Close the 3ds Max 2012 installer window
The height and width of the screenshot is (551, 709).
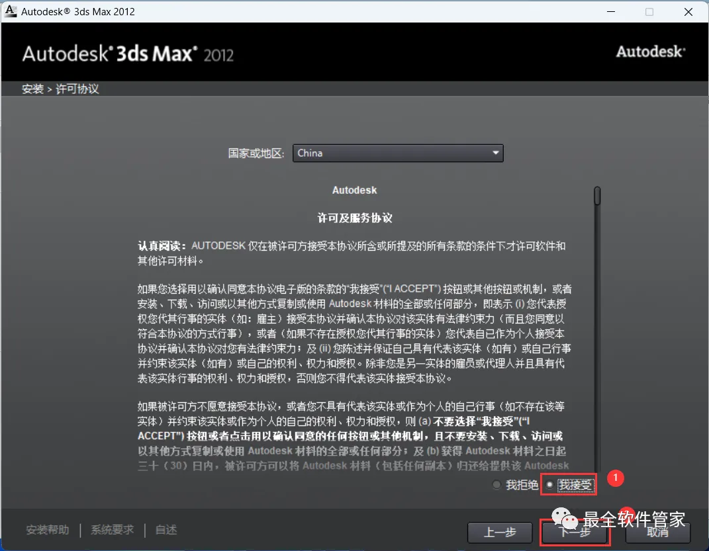(x=688, y=12)
